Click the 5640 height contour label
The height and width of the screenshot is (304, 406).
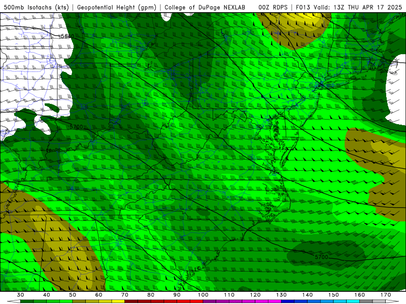[67, 36]
